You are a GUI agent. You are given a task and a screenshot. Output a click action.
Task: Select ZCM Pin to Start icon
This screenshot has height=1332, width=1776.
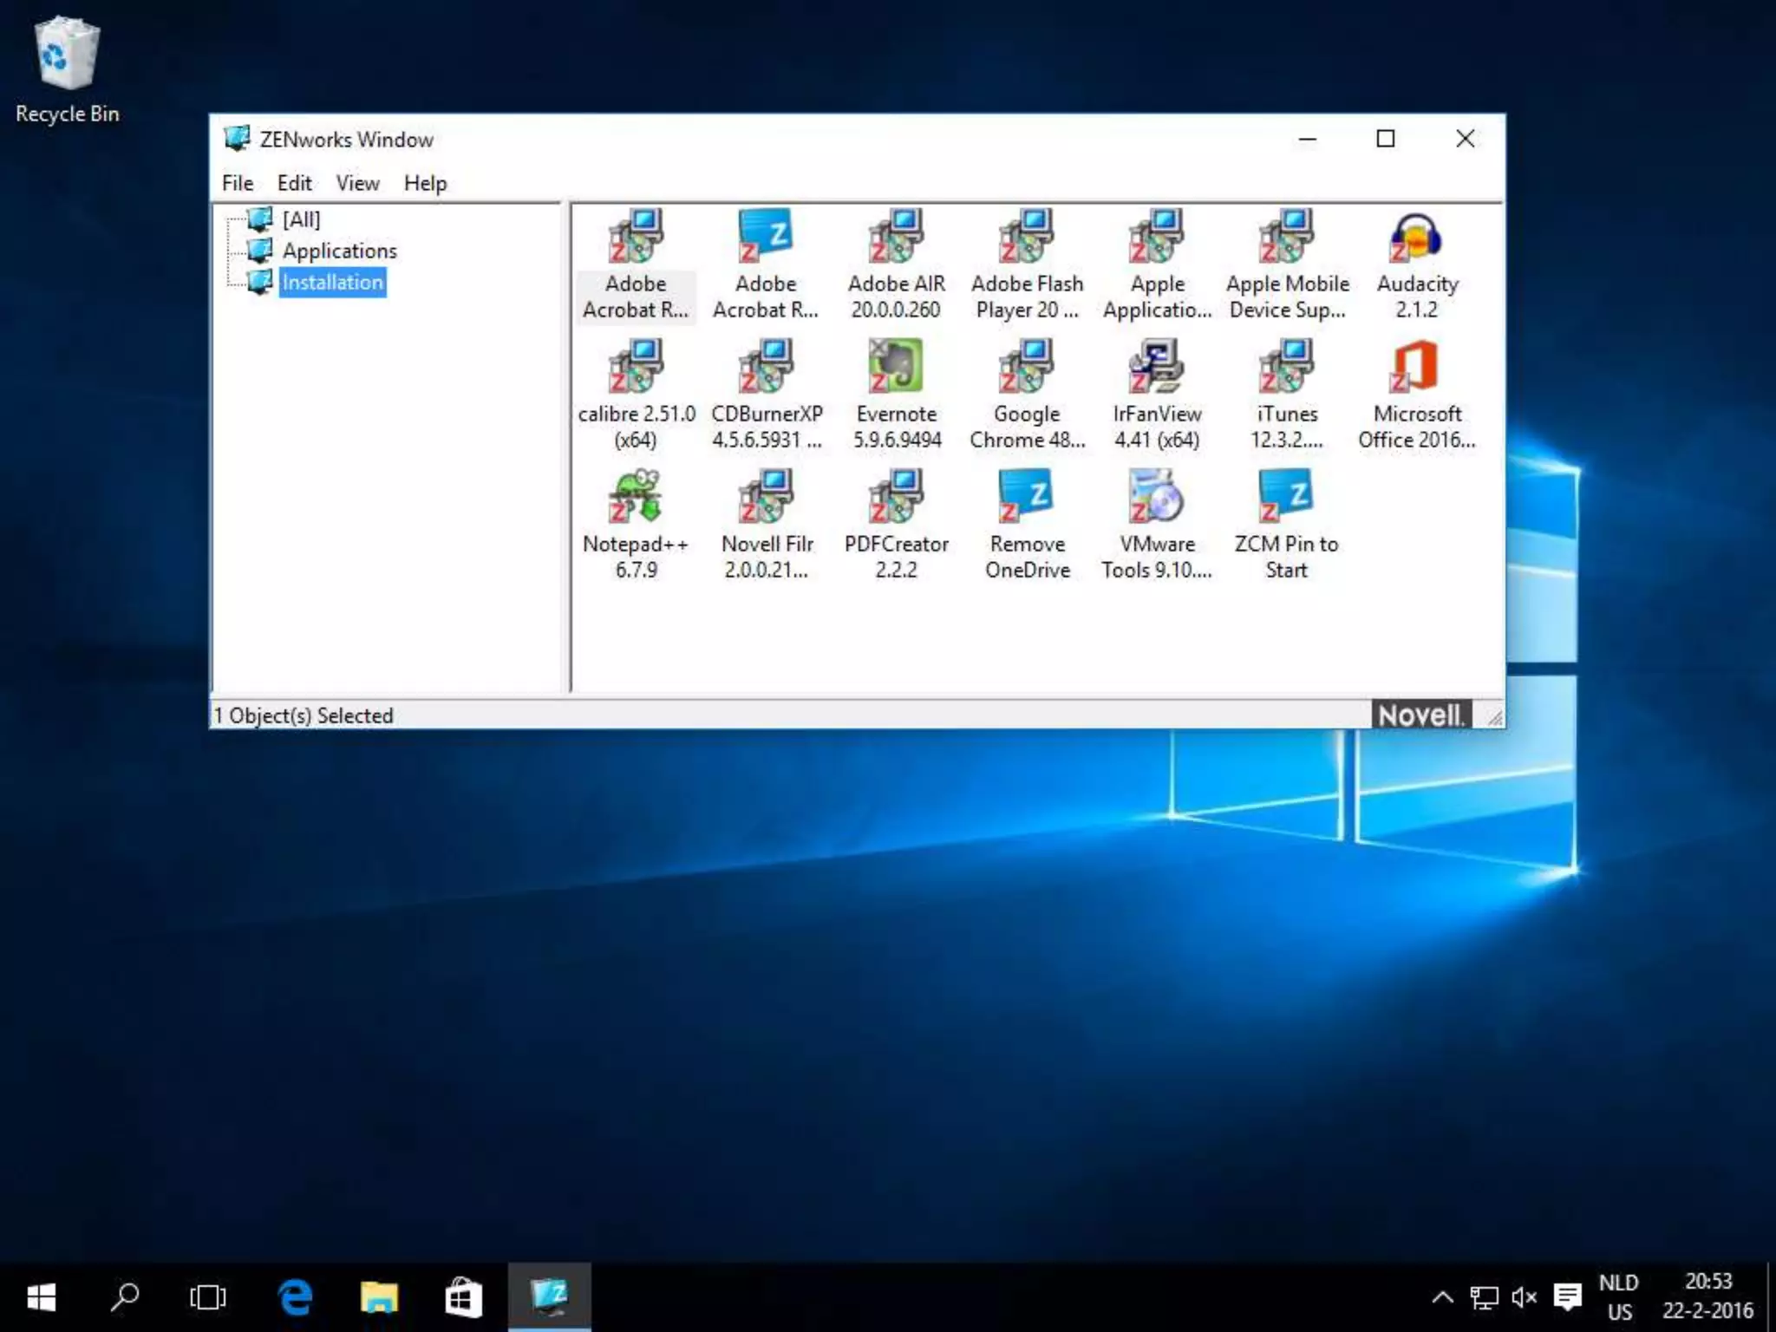pyautogui.click(x=1287, y=496)
